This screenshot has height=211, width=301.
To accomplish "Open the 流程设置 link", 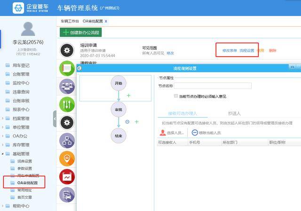I will pos(246,51).
